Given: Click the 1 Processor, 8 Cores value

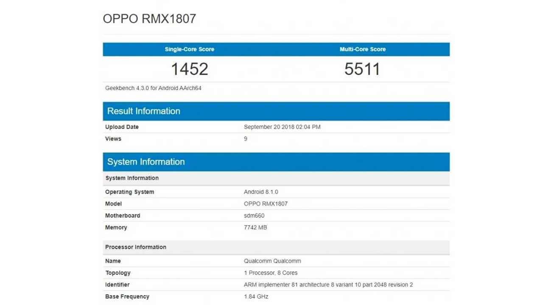Looking at the screenshot, I should [271, 273].
